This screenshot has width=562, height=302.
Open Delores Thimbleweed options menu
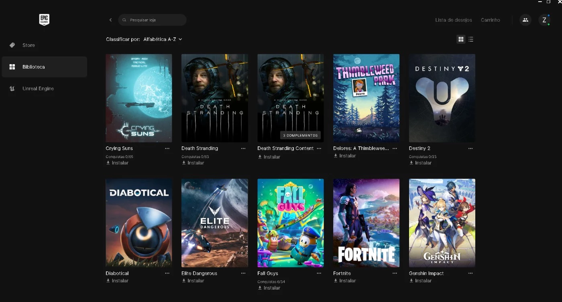click(x=395, y=148)
